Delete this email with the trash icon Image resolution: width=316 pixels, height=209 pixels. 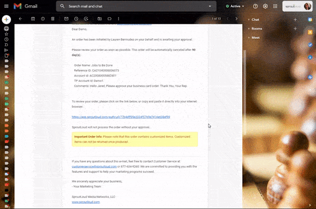click(x=53, y=19)
